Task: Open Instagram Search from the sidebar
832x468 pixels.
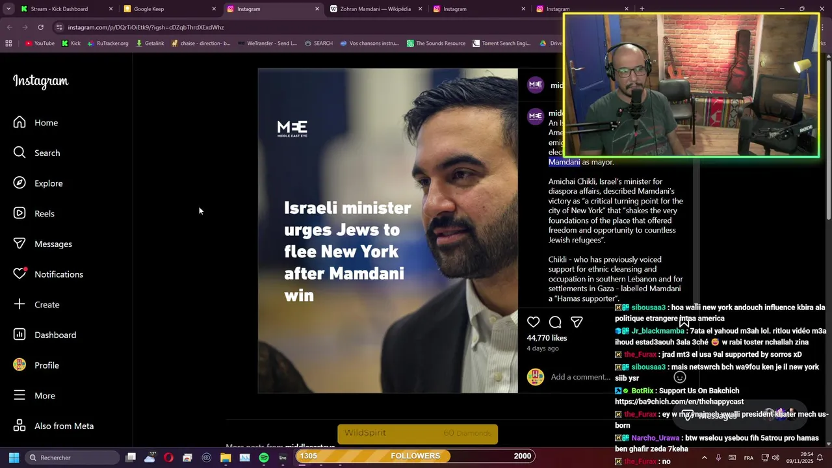Action: 36,153
